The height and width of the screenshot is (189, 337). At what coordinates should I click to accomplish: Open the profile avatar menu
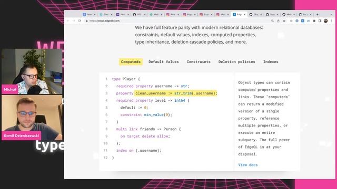tap(326, 21)
